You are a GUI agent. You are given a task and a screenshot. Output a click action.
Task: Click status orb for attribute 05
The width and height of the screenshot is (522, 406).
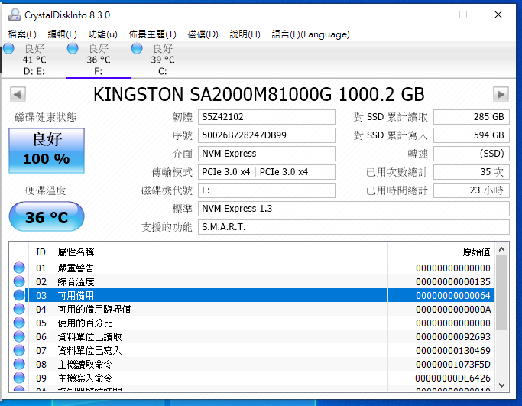[19, 323]
